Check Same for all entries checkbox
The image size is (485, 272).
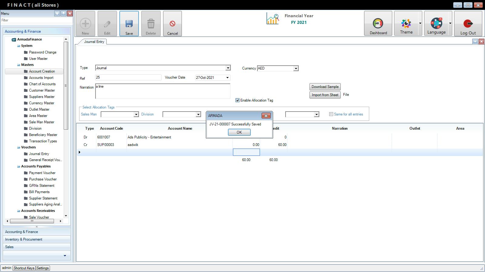[x=331, y=114]
